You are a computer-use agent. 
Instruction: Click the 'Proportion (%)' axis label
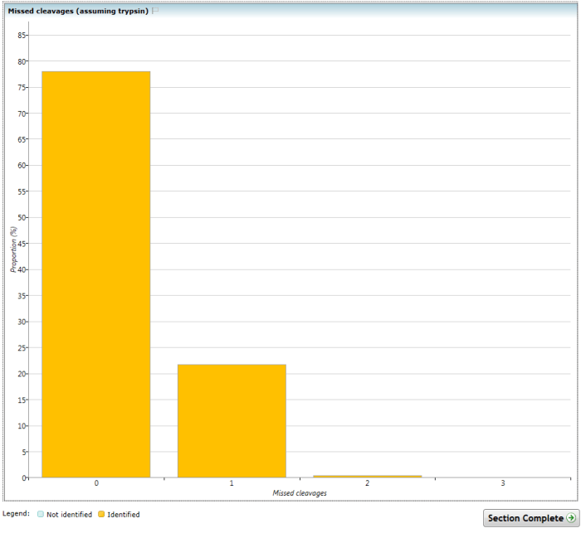coord(13,250)
